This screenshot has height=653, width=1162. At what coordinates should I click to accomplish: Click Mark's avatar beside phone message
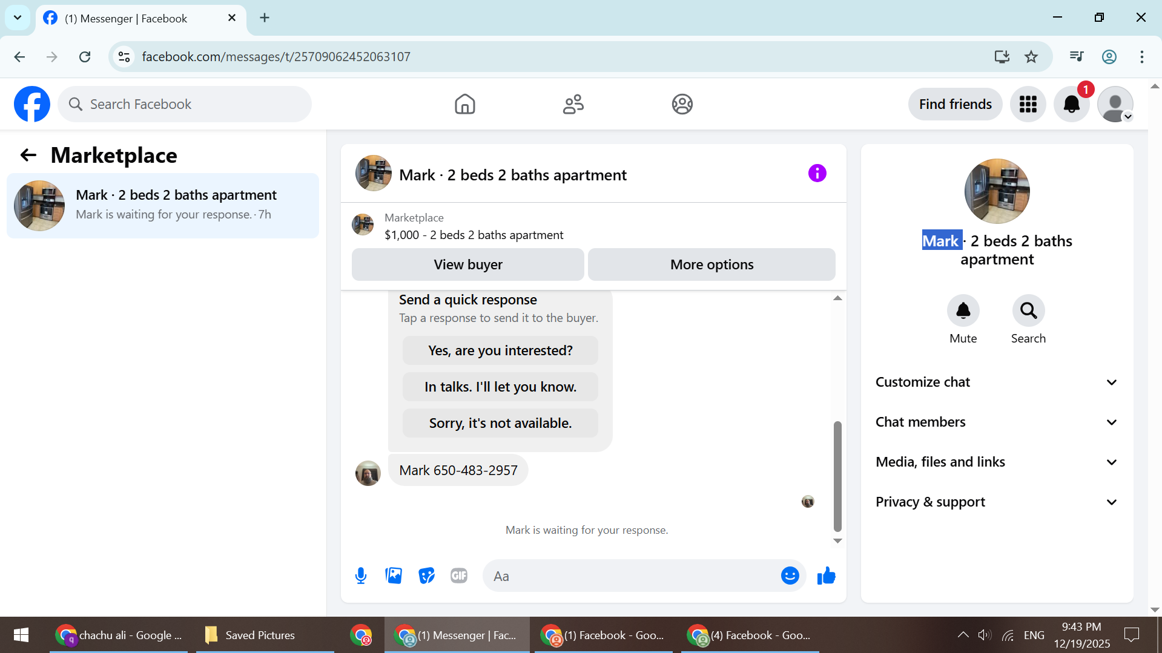368,473
